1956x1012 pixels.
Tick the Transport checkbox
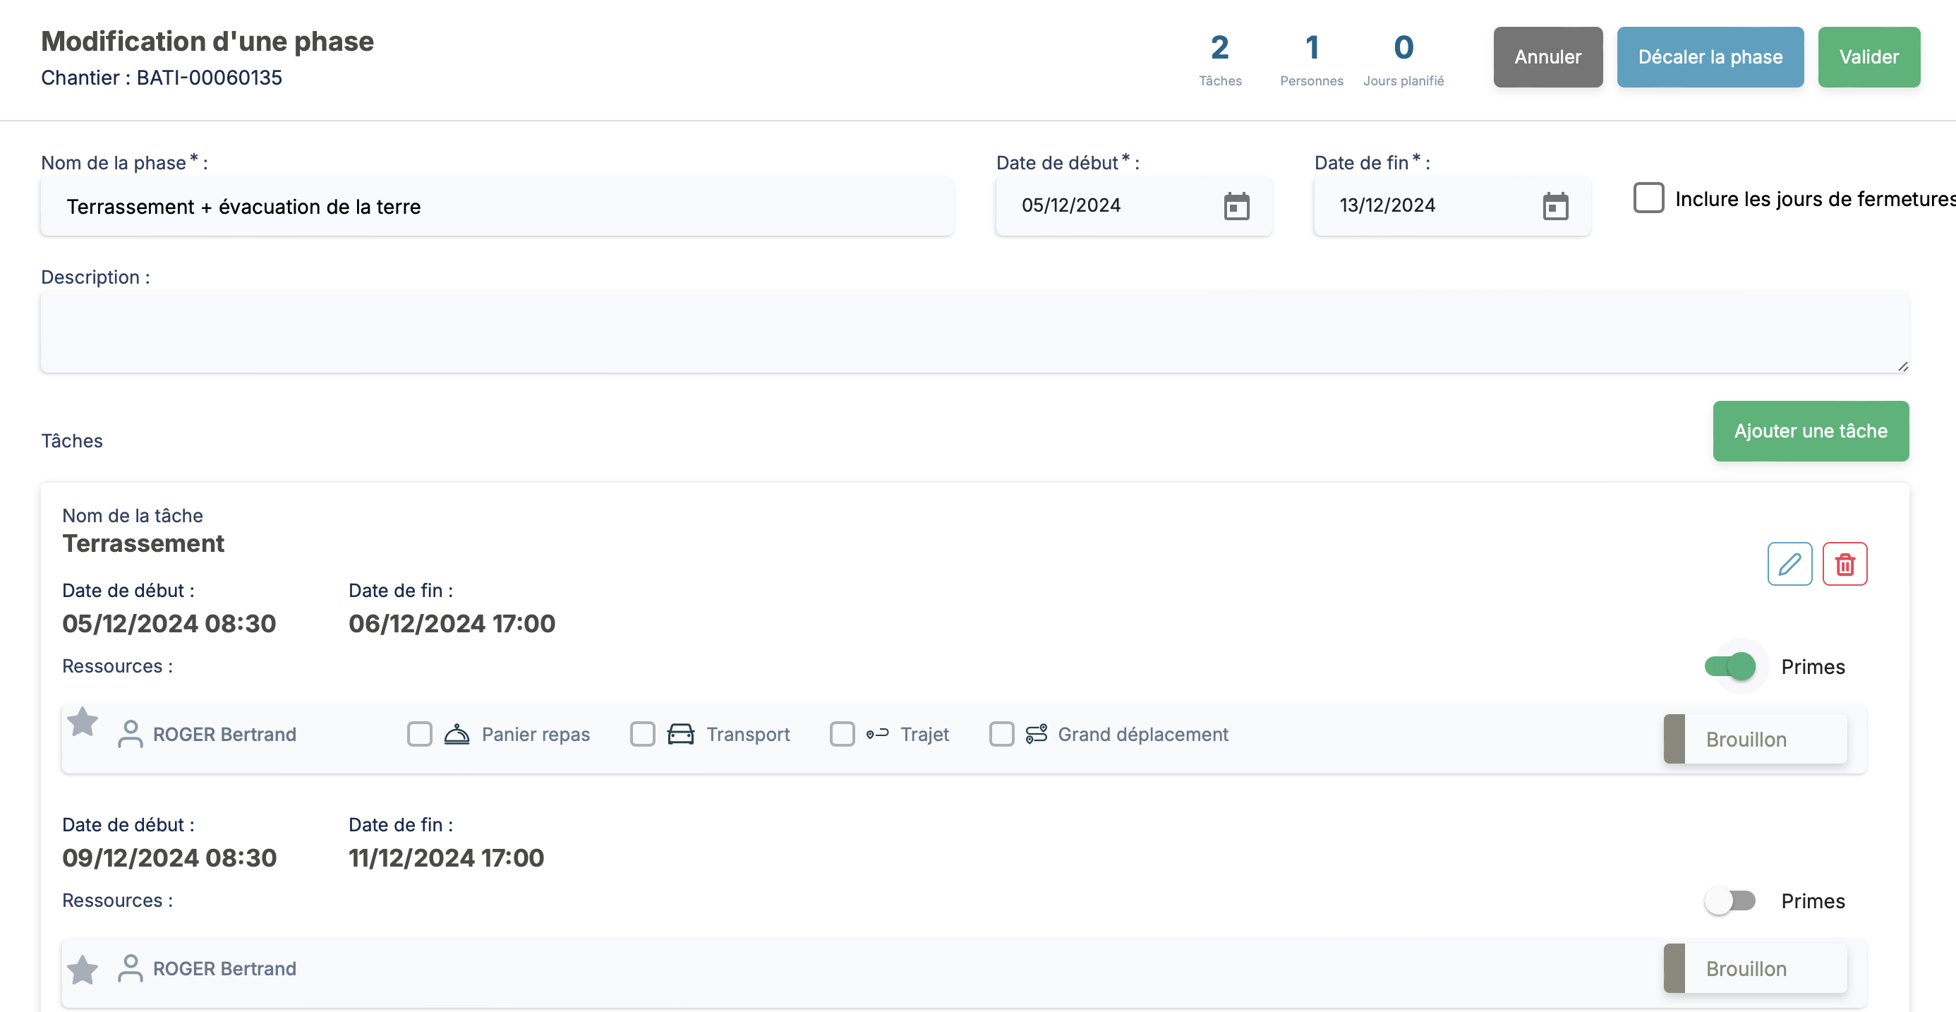[642, 734]
